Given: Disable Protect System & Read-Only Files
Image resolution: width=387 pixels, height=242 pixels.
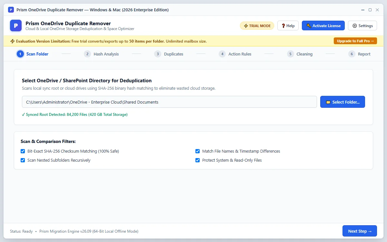Looking at the screenshot, I should [x=198, y=160].
